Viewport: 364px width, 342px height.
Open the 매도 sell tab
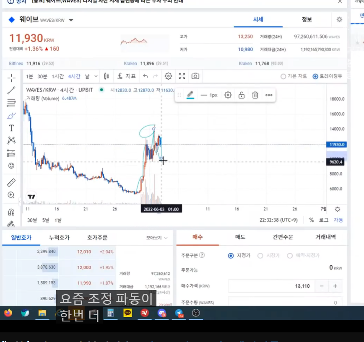tap(240, 237)
